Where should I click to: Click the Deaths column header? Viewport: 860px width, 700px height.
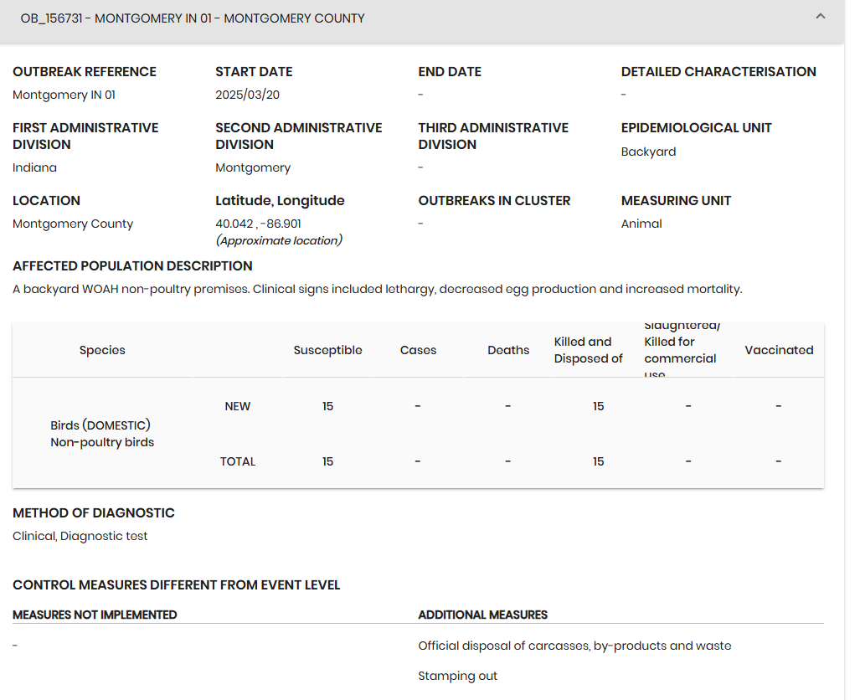(x=508, y=350)
